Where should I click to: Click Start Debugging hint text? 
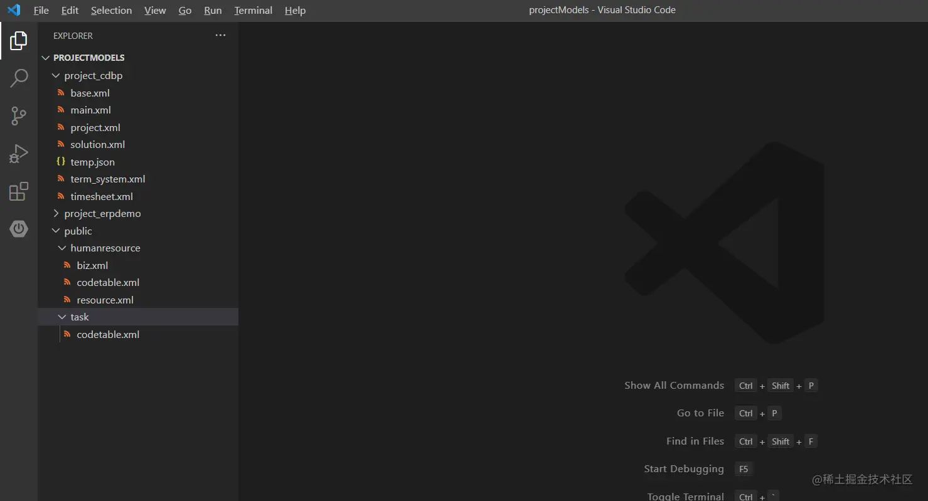point(684,468)
